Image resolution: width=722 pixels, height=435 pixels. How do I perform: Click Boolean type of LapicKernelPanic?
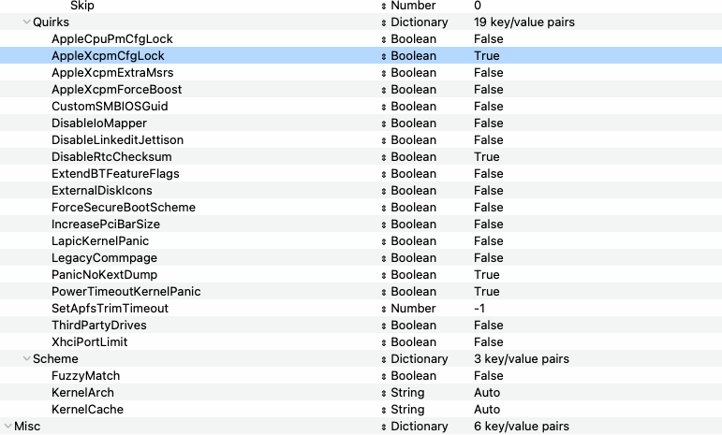click(414, 241)
